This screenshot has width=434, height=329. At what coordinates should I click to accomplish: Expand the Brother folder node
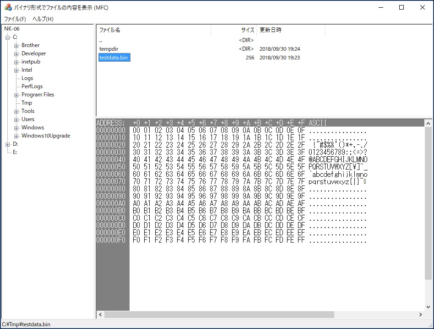(x=16, y=46)
